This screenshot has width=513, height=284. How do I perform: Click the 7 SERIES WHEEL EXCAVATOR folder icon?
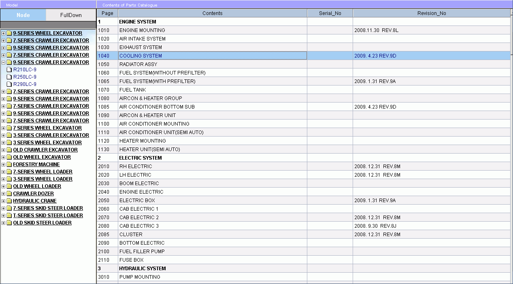[9, 128]
